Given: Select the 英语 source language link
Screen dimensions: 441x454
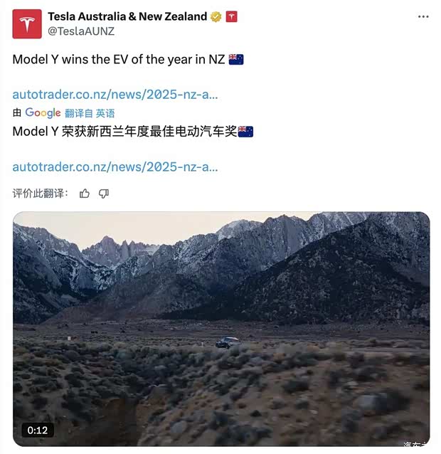Looking at the screenshot, I should click(x=105, y=113).
